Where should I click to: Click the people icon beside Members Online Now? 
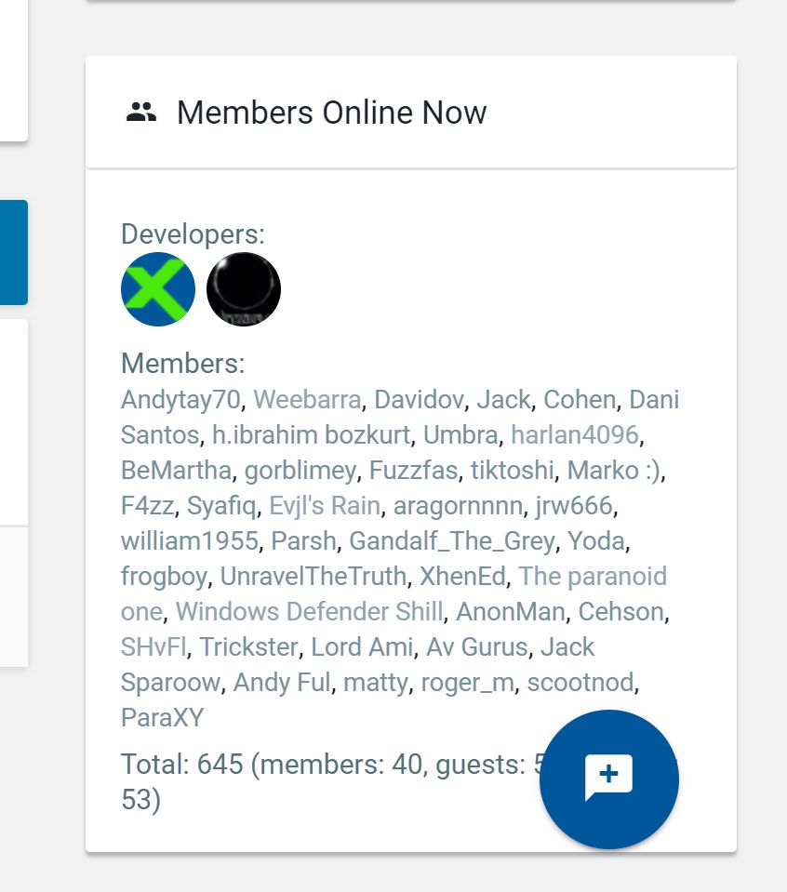(141, 113)
